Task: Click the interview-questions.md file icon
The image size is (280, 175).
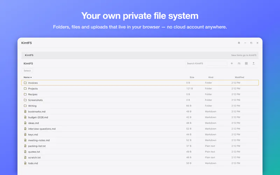Action: pos(25,129)
